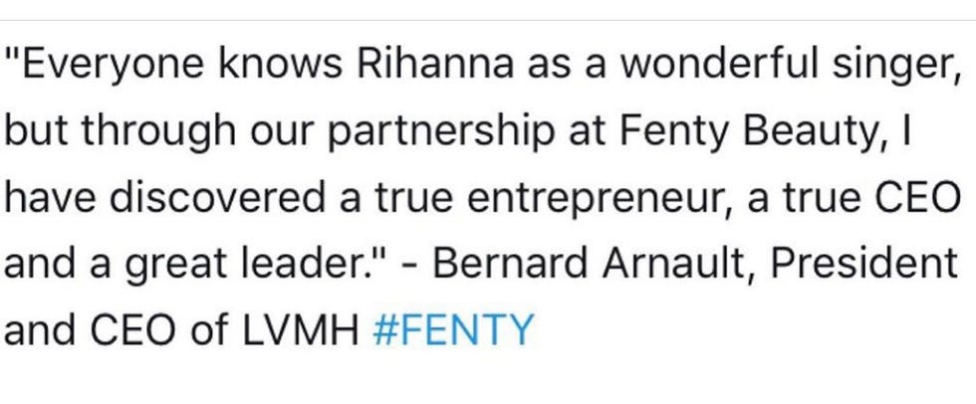Open the #FENTY hashtag link
Image resolution: width=976 pixels, height=404 pixels.
point(453,330)
